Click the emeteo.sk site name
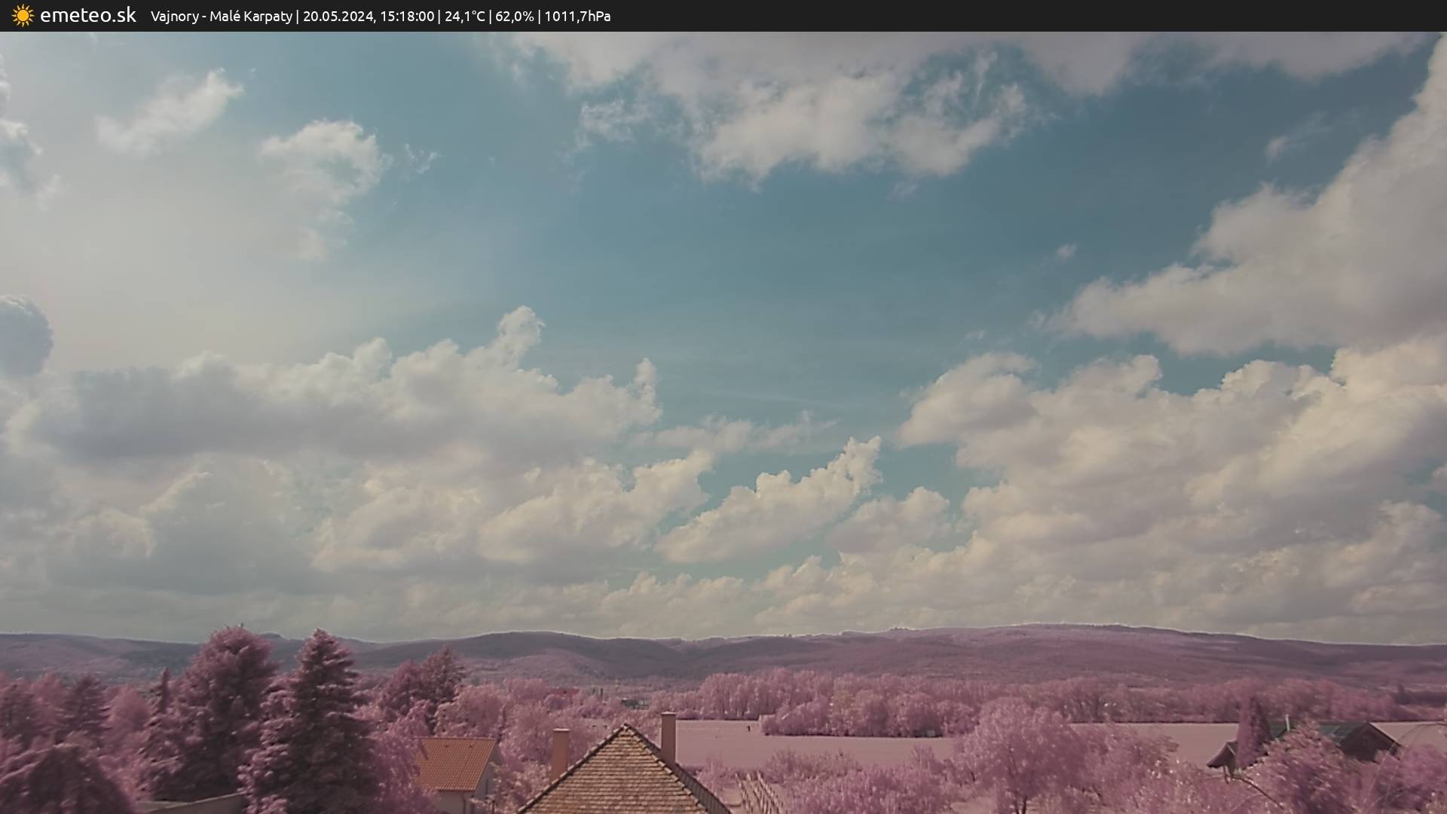 87,16
